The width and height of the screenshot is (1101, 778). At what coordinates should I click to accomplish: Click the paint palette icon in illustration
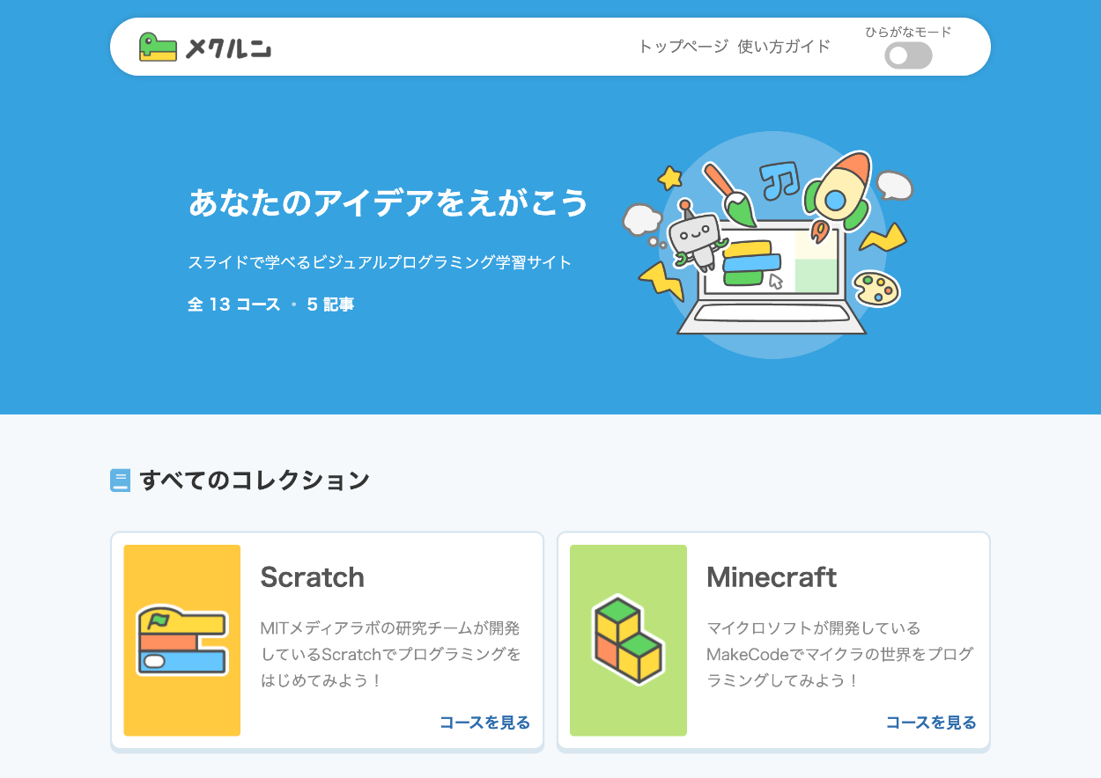point(876,288)
